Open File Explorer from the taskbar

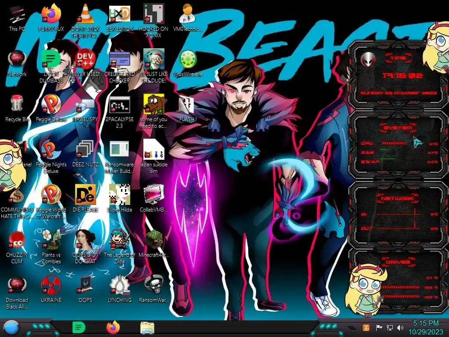pos(147,328)
